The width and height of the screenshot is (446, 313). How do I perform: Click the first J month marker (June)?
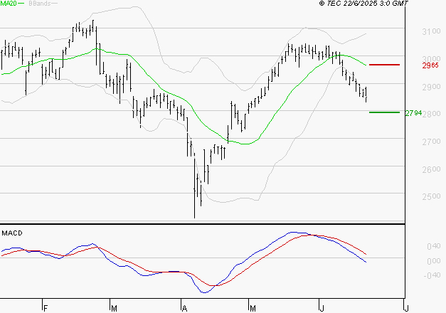(x=322, y=309)
